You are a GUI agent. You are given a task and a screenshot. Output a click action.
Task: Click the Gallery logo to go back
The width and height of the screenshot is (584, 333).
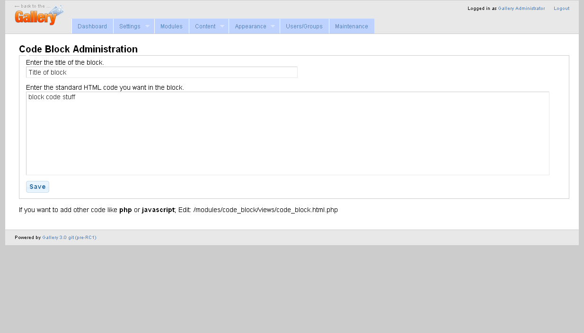(x=39, y=15)
